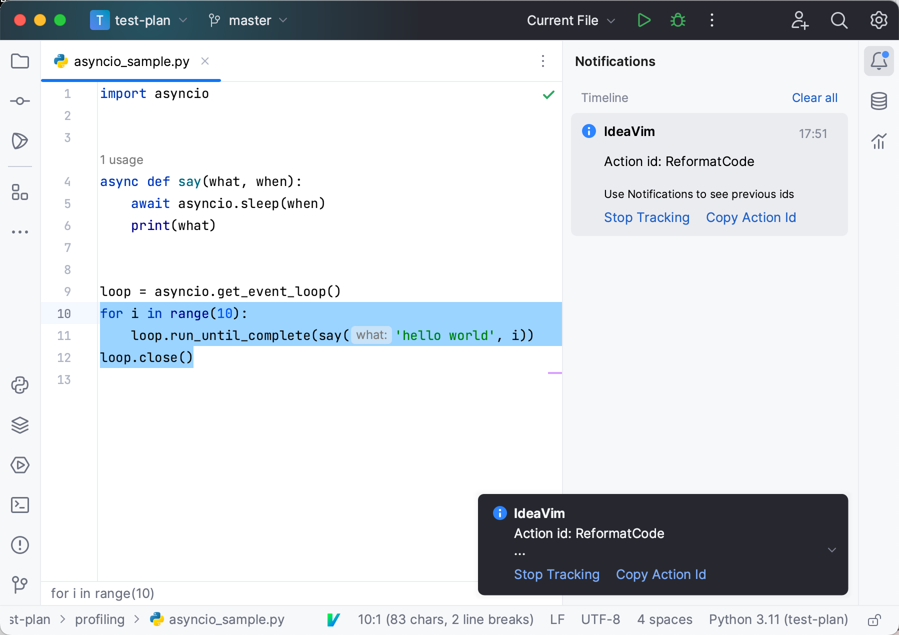Open the Database tool window

tap(878, 101)
